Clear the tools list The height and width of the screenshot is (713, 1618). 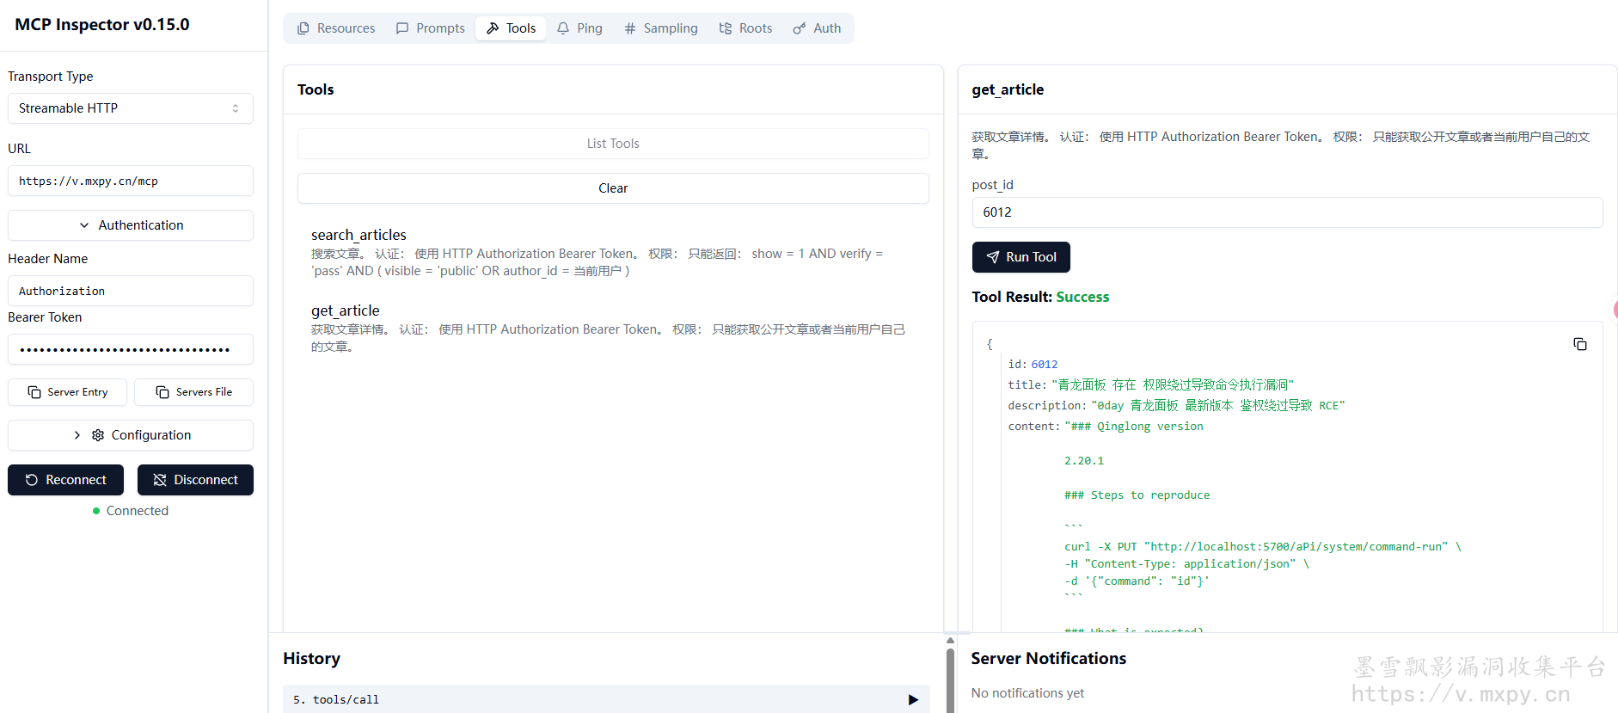click(x=613, y=188)
